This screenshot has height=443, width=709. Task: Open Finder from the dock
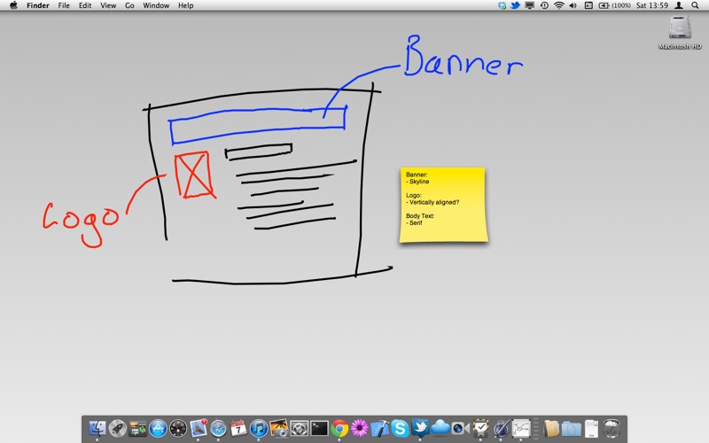tap(97, 430)
